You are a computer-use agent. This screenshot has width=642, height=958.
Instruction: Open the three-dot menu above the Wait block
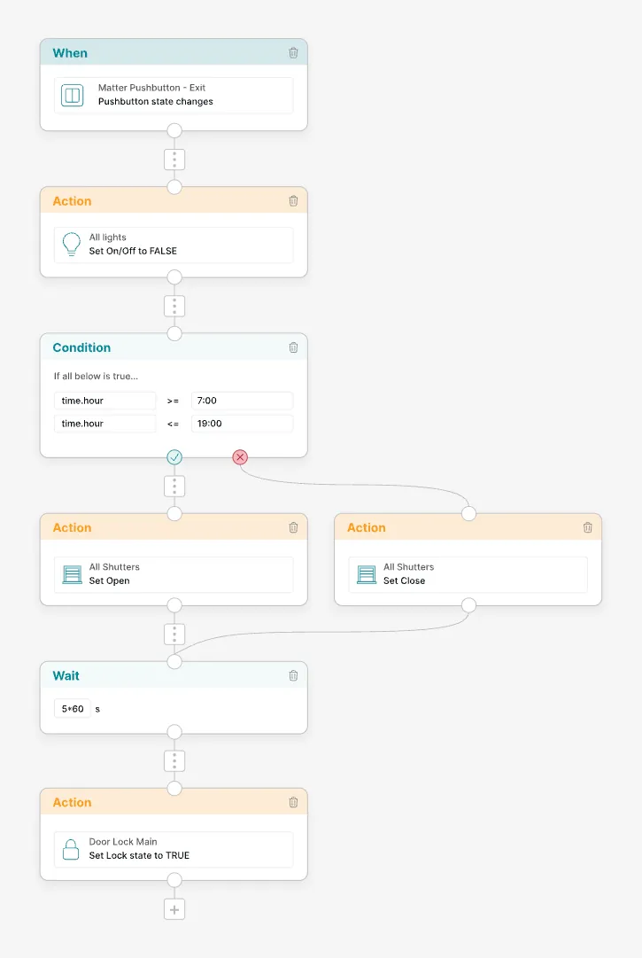(174, 635)
